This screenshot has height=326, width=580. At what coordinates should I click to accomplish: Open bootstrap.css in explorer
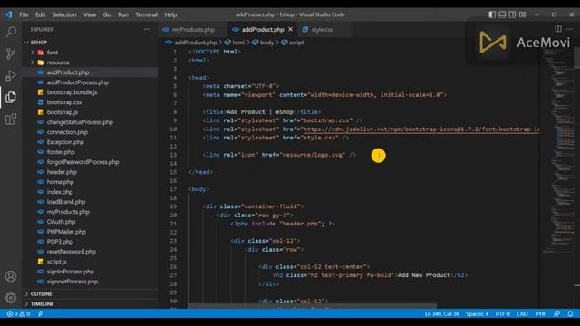64,102
